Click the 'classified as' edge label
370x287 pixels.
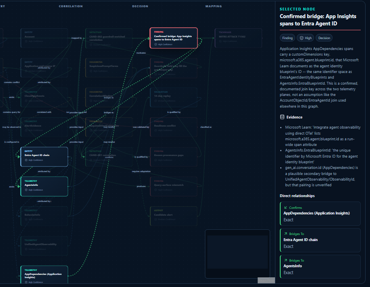pyautogui.click(x=206, y=127)
